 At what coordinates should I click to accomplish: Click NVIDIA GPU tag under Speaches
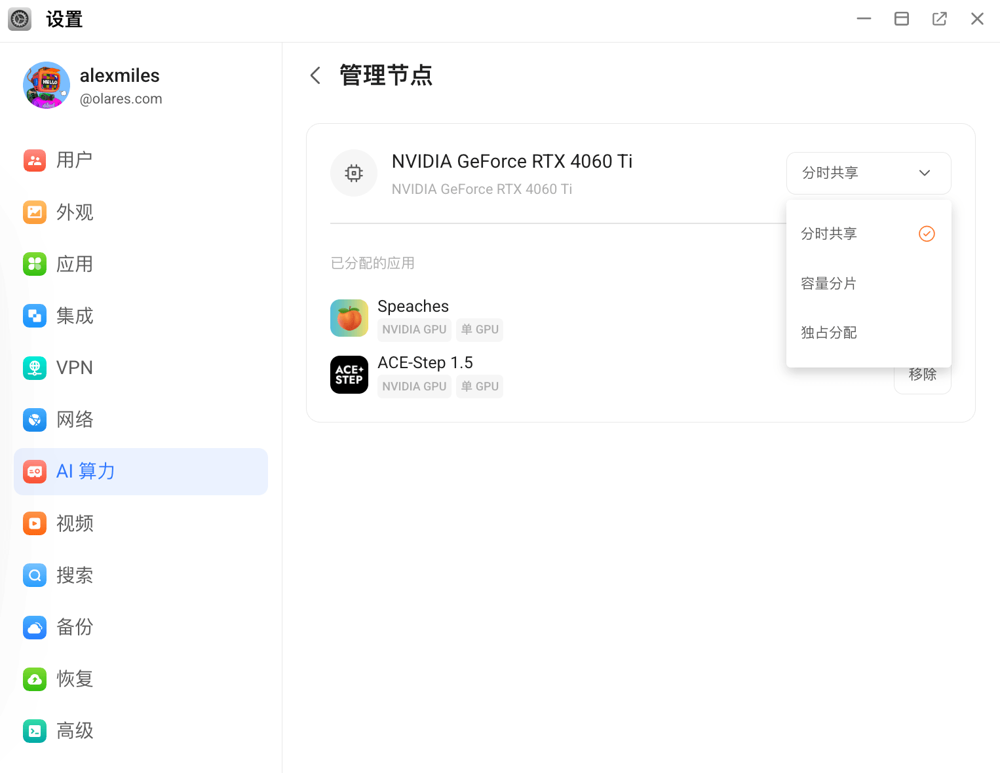pyautogui.click(x=414, y=330)
